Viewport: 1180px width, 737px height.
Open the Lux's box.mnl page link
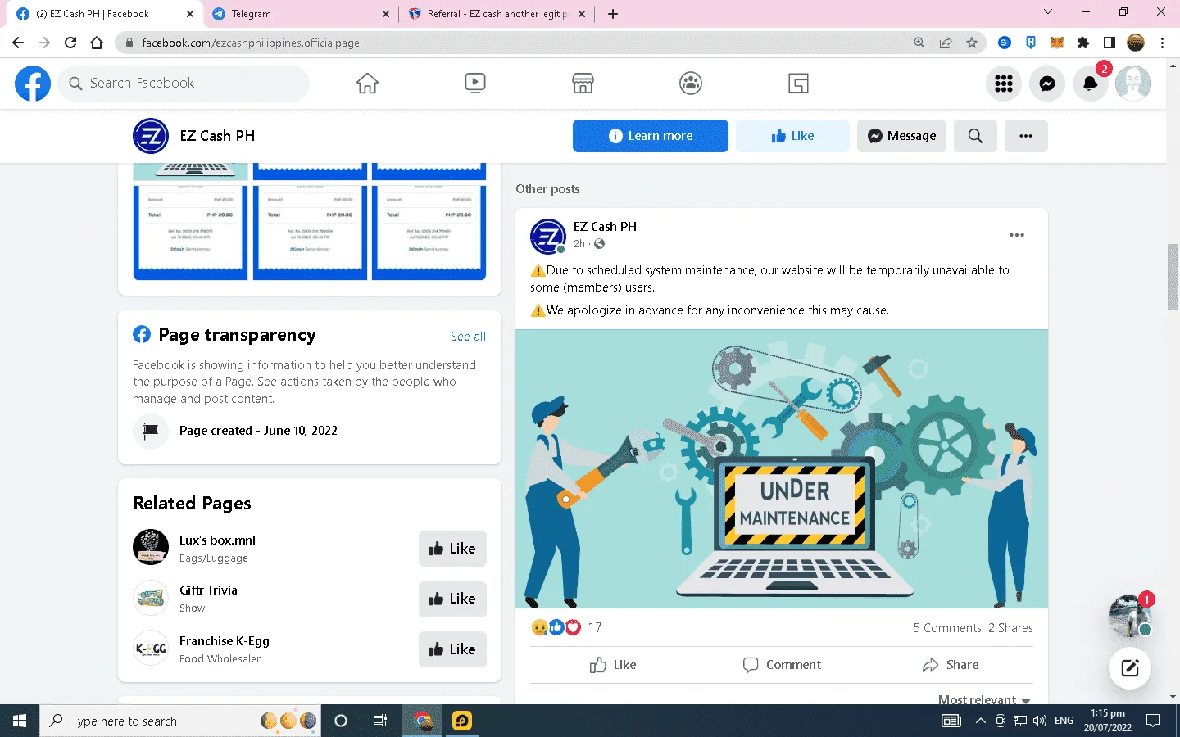tap(217, 540)
